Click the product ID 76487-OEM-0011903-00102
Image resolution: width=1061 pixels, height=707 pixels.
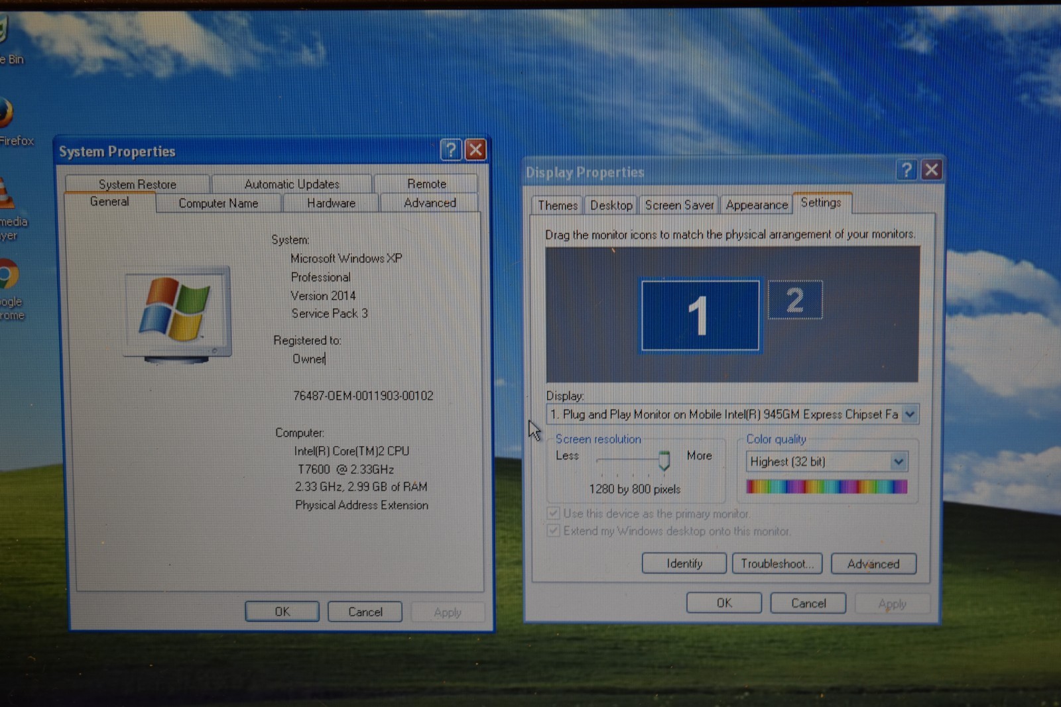(363, 396)
